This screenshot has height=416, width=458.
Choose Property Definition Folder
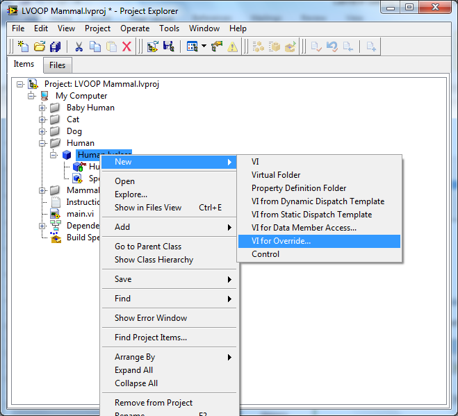click(x=319, y=188)
